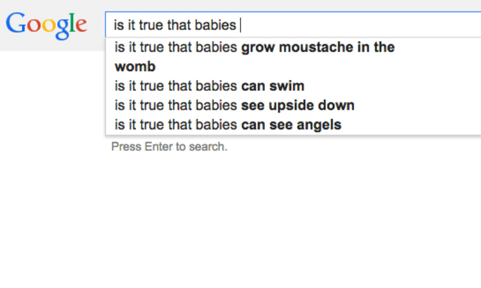
Task: Click the 'Press Enter to search.' hint text
Action: (x=169, y=147)
